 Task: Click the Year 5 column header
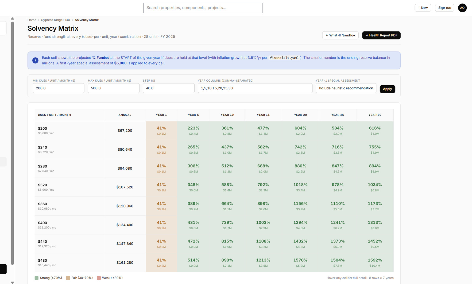pos(194,115)
